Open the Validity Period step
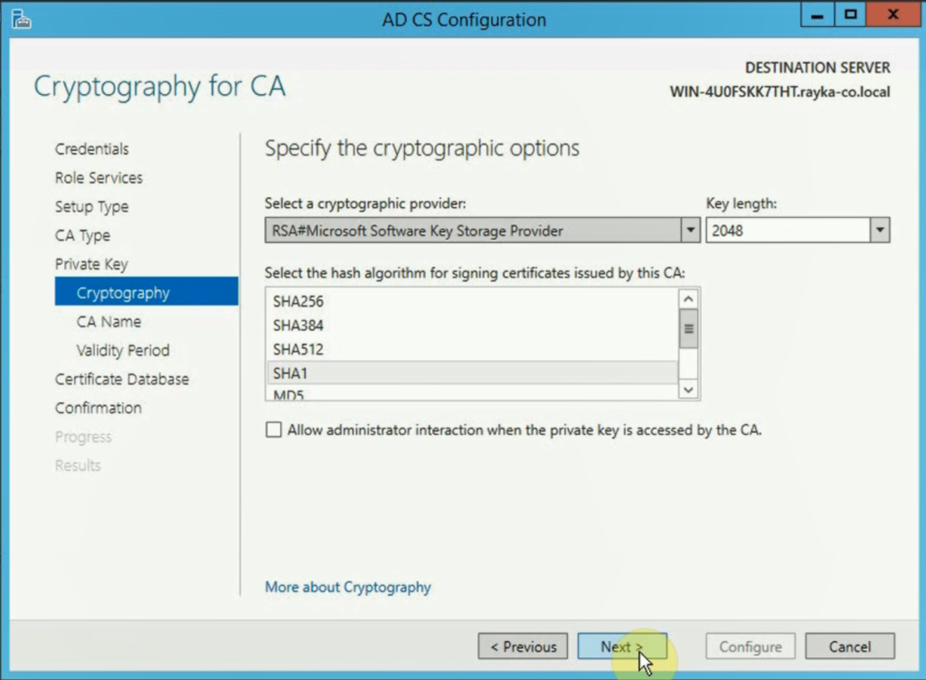Viewport: 926px width, 680px height. (123, 351)
